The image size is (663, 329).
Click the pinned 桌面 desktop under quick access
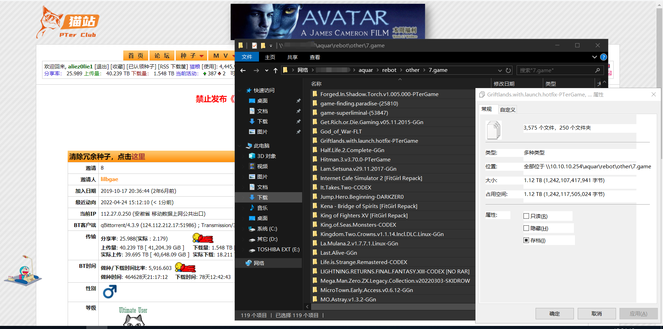(x=262, y=101)
